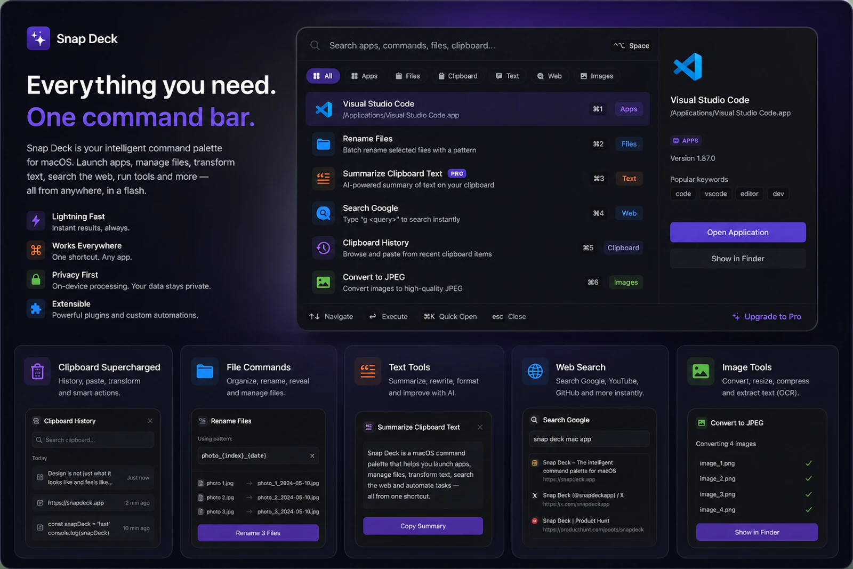Click the Text Tools quote-lines icon
This screenshot has height=569, width=853.
[368, 371]
